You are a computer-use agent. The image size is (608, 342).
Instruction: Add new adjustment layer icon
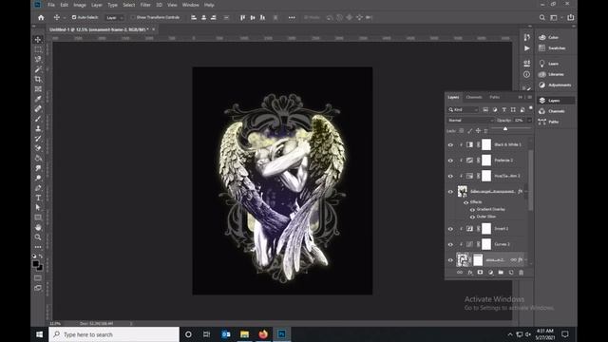[x=490, y=273]
